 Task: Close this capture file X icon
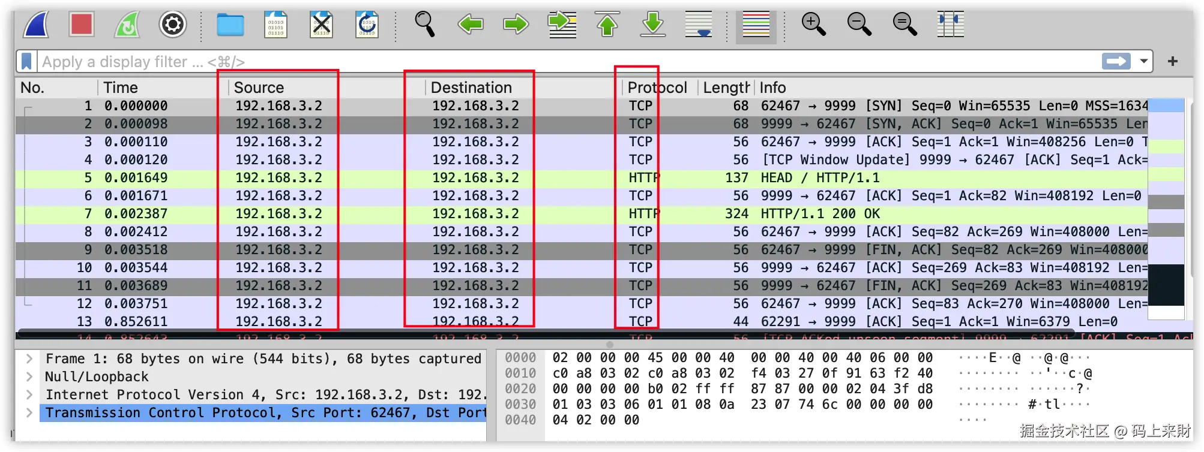pos(321,25)
